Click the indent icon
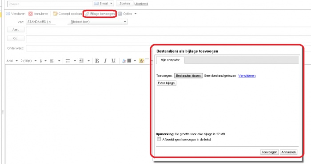Viewport: 311px width, 164px height. pos(81,61)
